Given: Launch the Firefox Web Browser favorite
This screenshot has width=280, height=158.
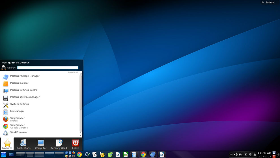Looking at the screenshot, I should [x=41, y=119].
